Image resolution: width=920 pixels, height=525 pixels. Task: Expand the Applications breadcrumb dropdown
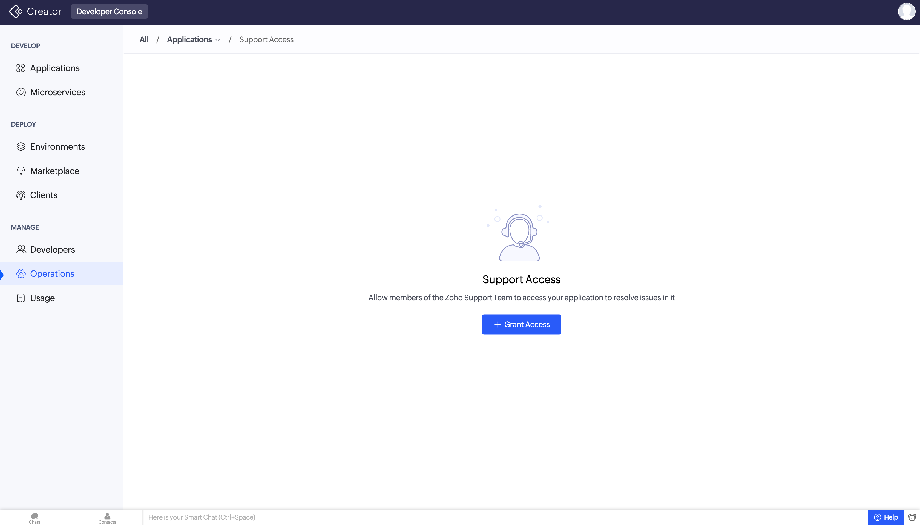click(x=217, y=40)
